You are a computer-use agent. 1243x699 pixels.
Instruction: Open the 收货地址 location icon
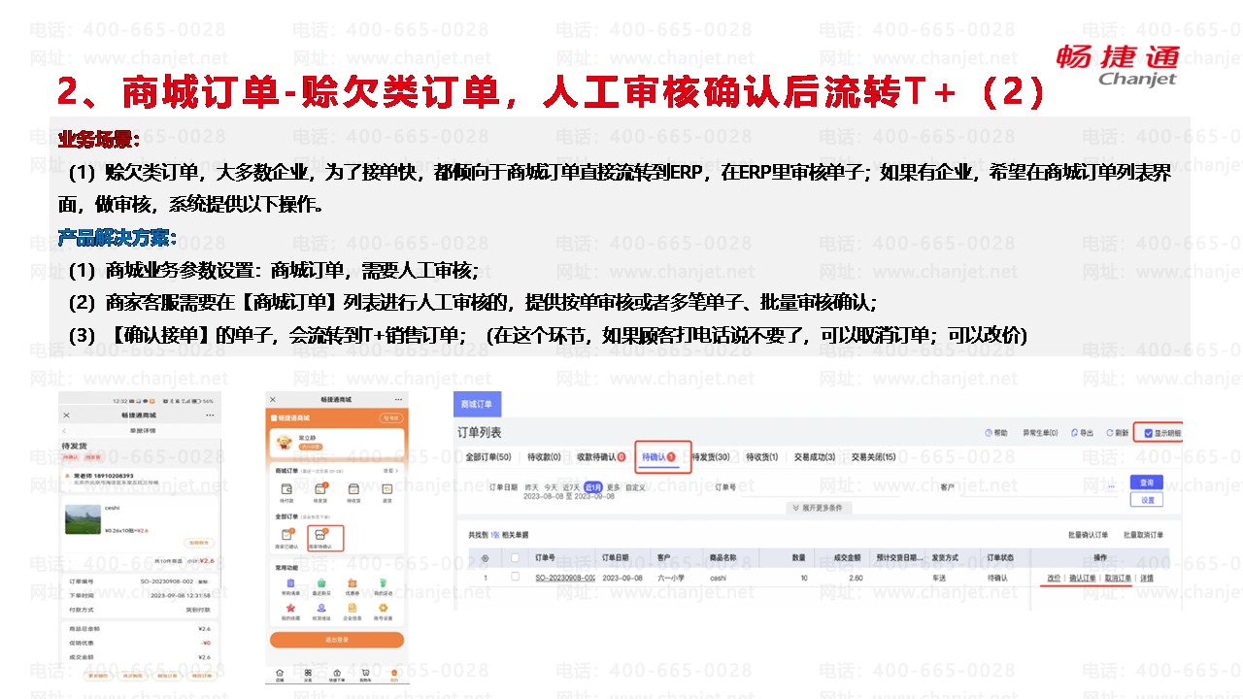[320, 608]
